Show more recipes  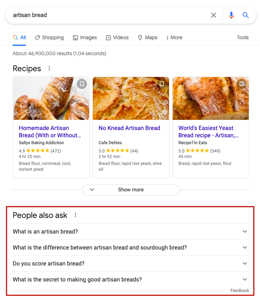click(131, 190)
